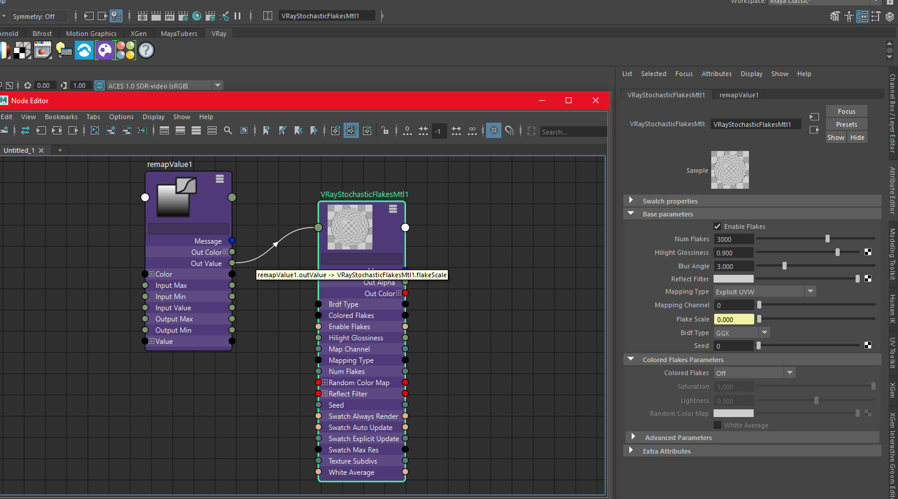The height and width of the screenshot is (499, 898).
Task: Click the Presets button
Action: point(846,124)
